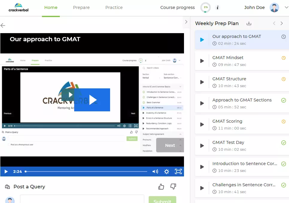The width and height of the screenshot is (289, 203).
Task: Click the crackverbal logo
Action: [x=19, y=7]
